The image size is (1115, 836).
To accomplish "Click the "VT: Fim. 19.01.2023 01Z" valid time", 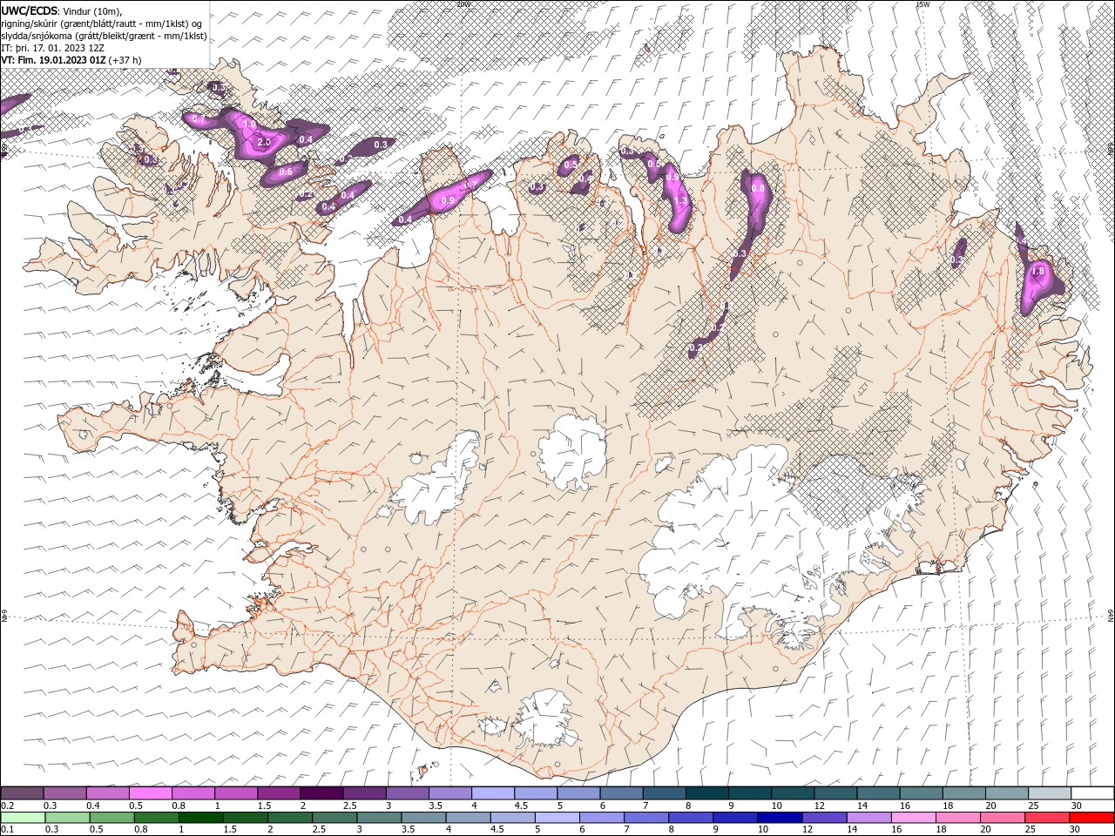I will click(x=53, y=60).
